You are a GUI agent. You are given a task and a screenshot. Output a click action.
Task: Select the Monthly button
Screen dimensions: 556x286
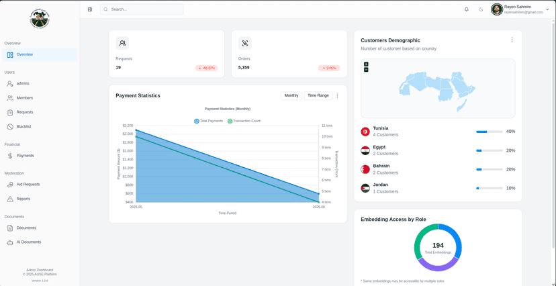tap(291, 95)
